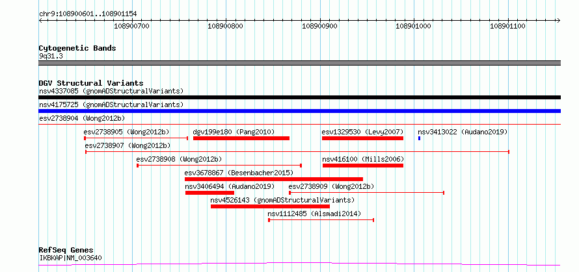Click the small blue nsv3413022 marker
Screen dimensions: 579x272
pos(420,138)
